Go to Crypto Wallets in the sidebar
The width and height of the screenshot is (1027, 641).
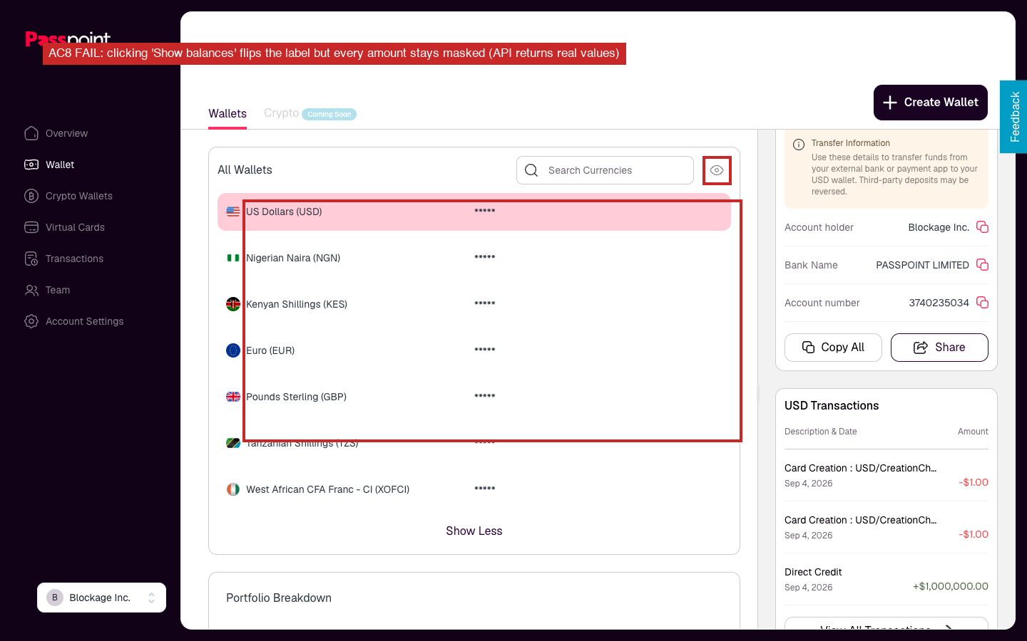click(68, 196)
